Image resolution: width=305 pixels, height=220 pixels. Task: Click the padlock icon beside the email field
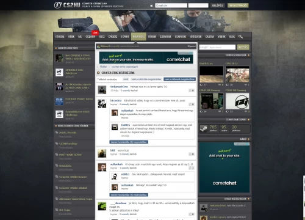pyautogui.click(x=151, y=5)
